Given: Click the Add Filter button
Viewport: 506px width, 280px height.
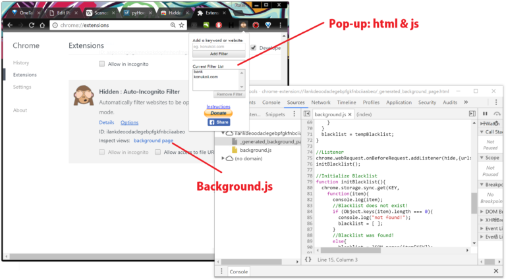Looking at the screenshot, I should 219,54.
